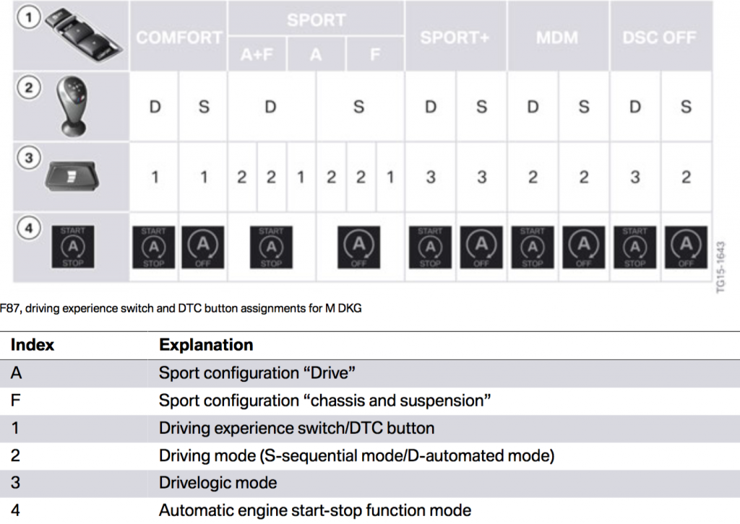The image size is (740, 524).
Task: Select the COMFORT column header
Action: tap(178, 38)
